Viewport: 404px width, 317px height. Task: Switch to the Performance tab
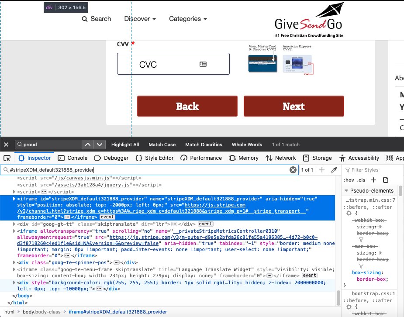tap(201, 158)
